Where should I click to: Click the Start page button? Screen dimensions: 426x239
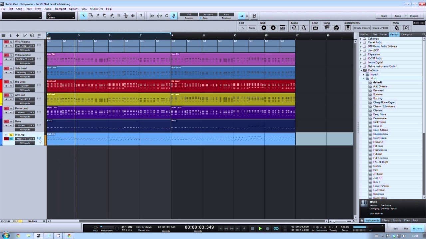click(384, 16)
